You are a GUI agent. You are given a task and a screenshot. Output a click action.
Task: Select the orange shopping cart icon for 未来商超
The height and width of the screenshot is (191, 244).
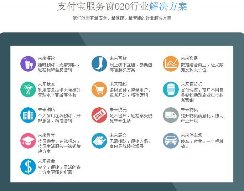tap(99, 89)
